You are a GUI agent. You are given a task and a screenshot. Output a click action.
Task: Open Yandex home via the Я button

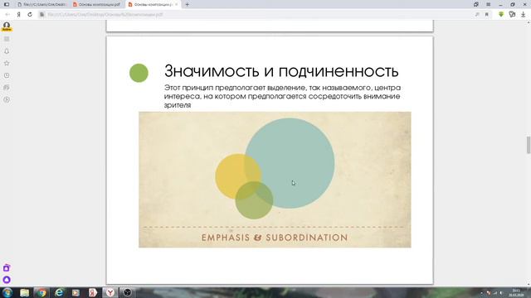18,15
